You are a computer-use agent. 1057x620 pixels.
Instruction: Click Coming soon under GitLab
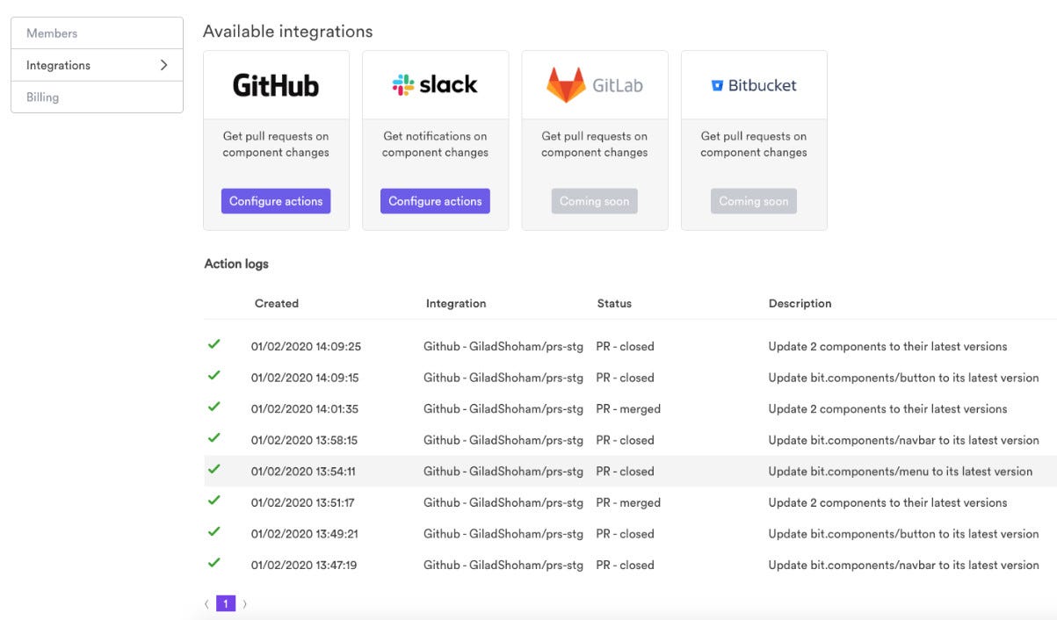click(x=595, y=200)
